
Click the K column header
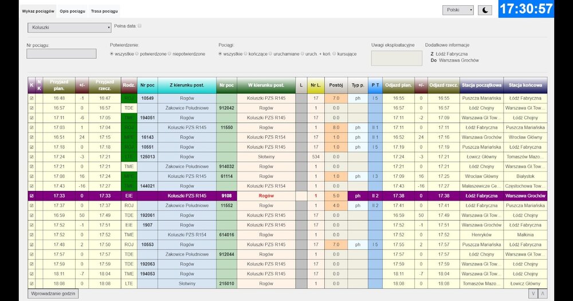(32, 85)
